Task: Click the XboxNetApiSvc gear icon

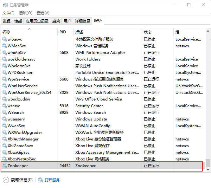Action: click(4, 159)
